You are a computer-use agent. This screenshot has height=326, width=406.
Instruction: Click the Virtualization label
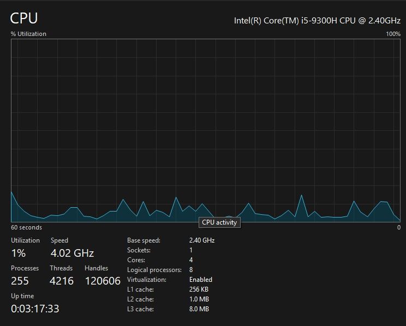147,280
